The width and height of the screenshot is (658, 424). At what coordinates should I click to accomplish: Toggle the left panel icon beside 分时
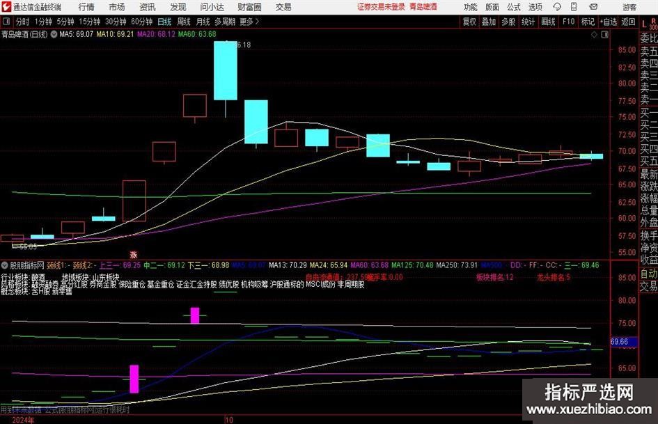tap(6, 22)
